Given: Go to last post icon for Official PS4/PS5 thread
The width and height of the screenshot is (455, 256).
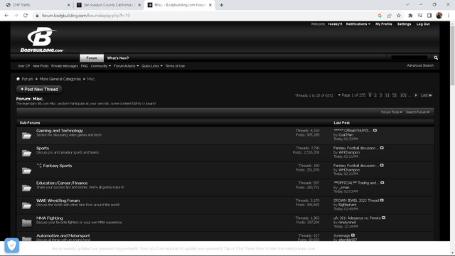Looking at the screenshot, I should pos(375,130).
